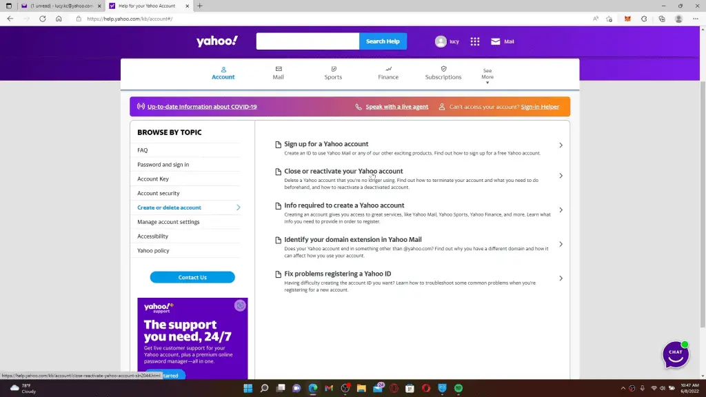Switch to the Subscriptions help tab

point(443,73)
